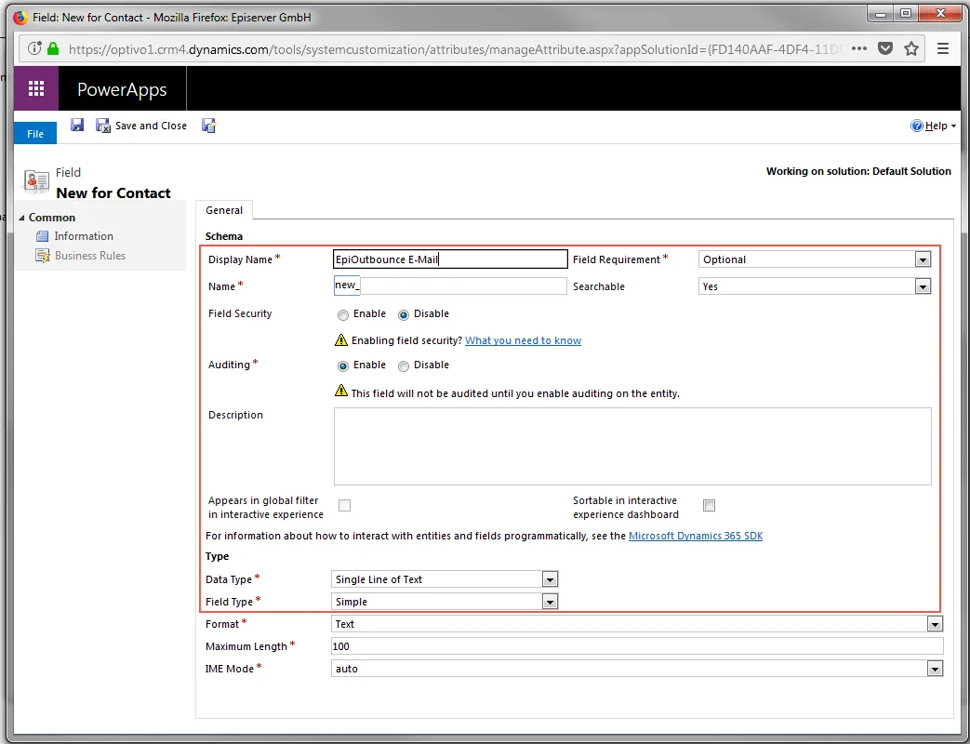Click the site information icon in address bar
The image size is (970, 744).
click(34, 48)
